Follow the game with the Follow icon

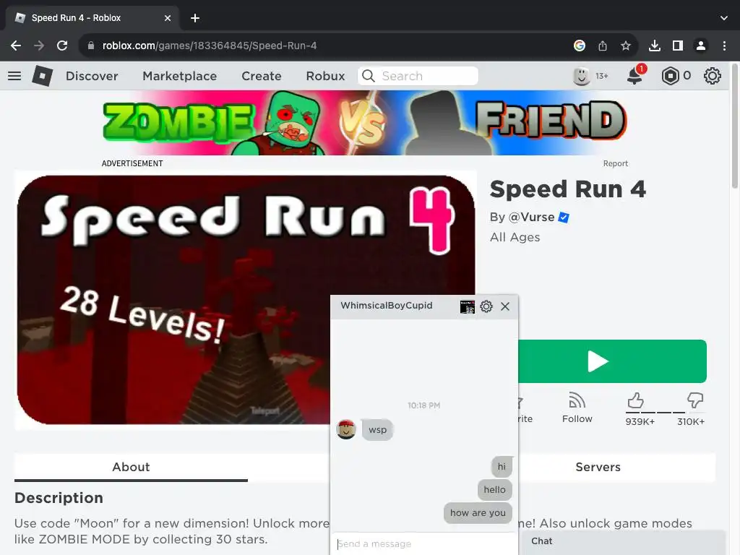click(577, 408)
